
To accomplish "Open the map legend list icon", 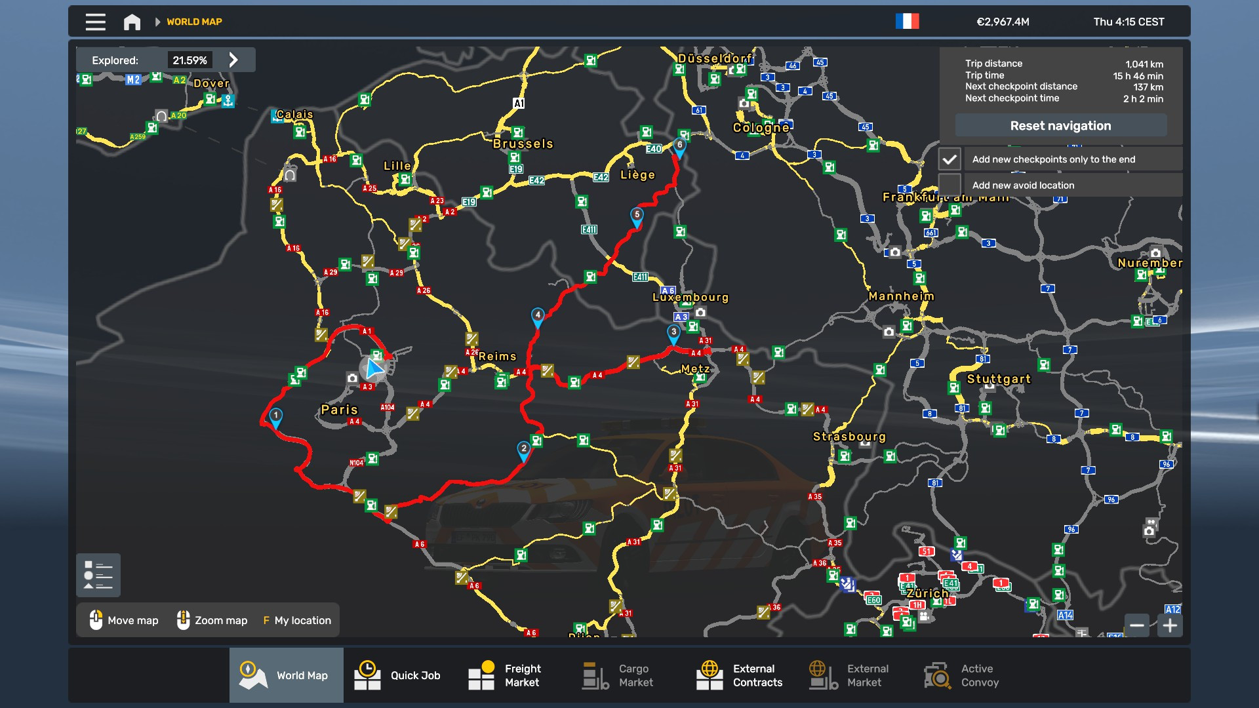I will click(98, 575).
